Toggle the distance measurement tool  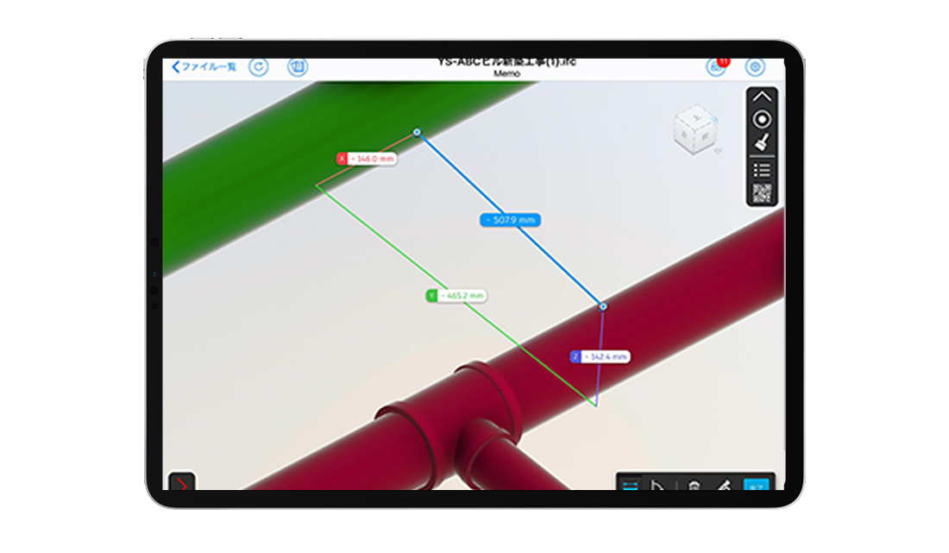pyautogui.click(x=631, y=486)
